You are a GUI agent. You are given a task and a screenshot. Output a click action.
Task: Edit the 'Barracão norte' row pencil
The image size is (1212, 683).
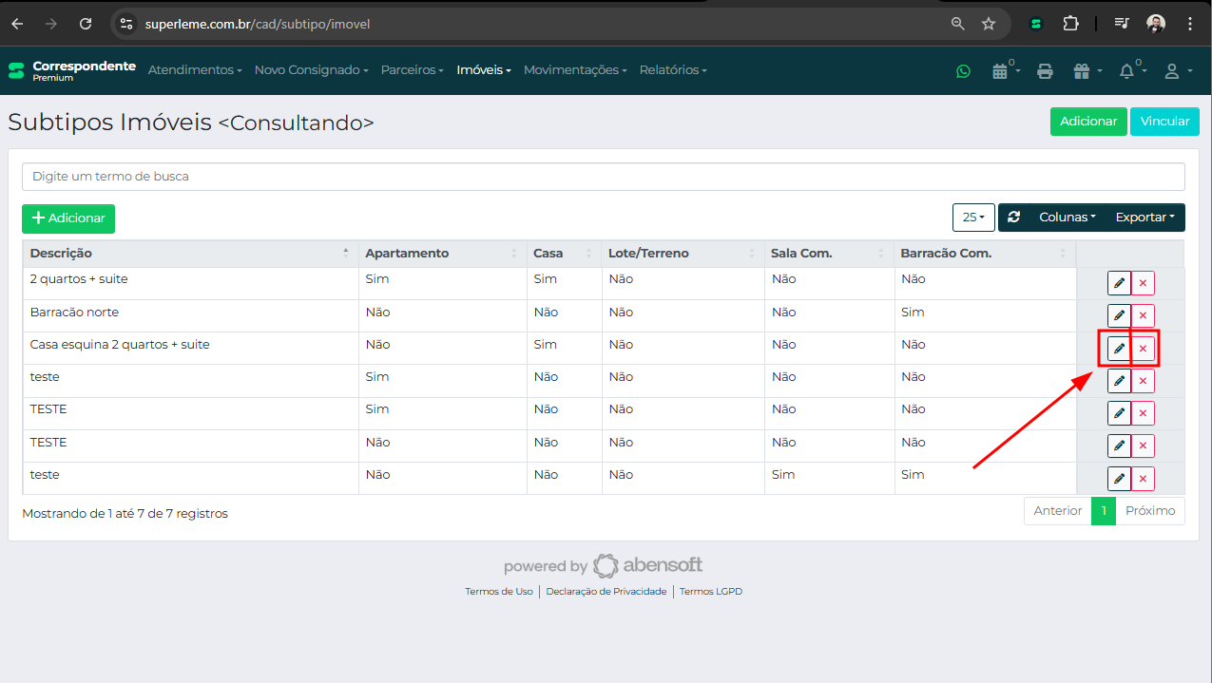[1119, 315]
